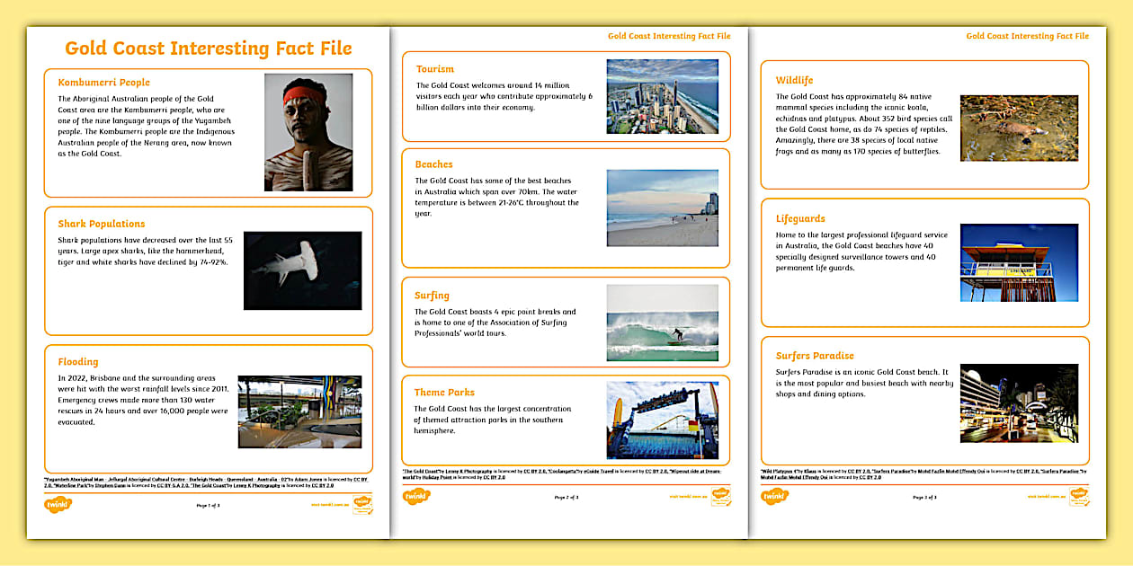Click the image credits text on page 3

(x=923, y=473)
